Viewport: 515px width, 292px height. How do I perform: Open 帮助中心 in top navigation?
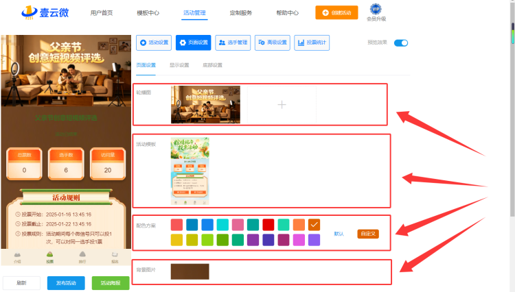pyautogui.click(x=288, y=13)
